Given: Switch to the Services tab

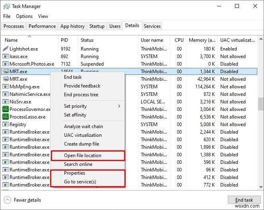Looking at the screenshot, I should (x=152, y=26).
